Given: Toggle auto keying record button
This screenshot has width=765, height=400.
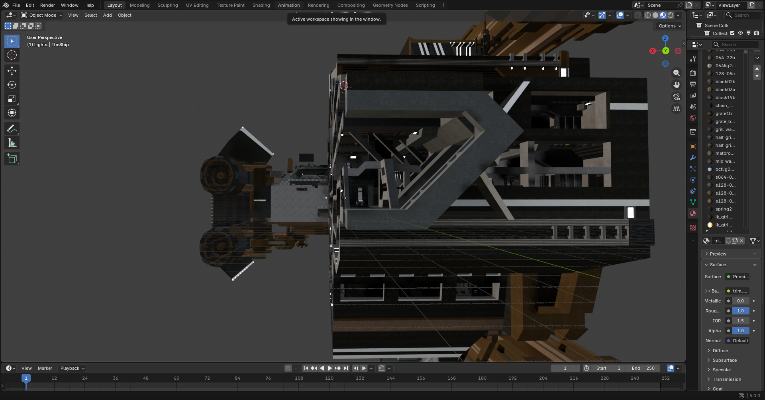Looking at the screenshot, I should point(288,368).
